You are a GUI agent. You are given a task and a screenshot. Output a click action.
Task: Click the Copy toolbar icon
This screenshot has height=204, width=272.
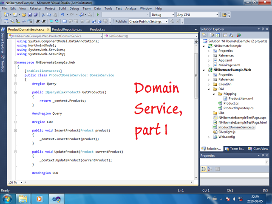[49, 15]
